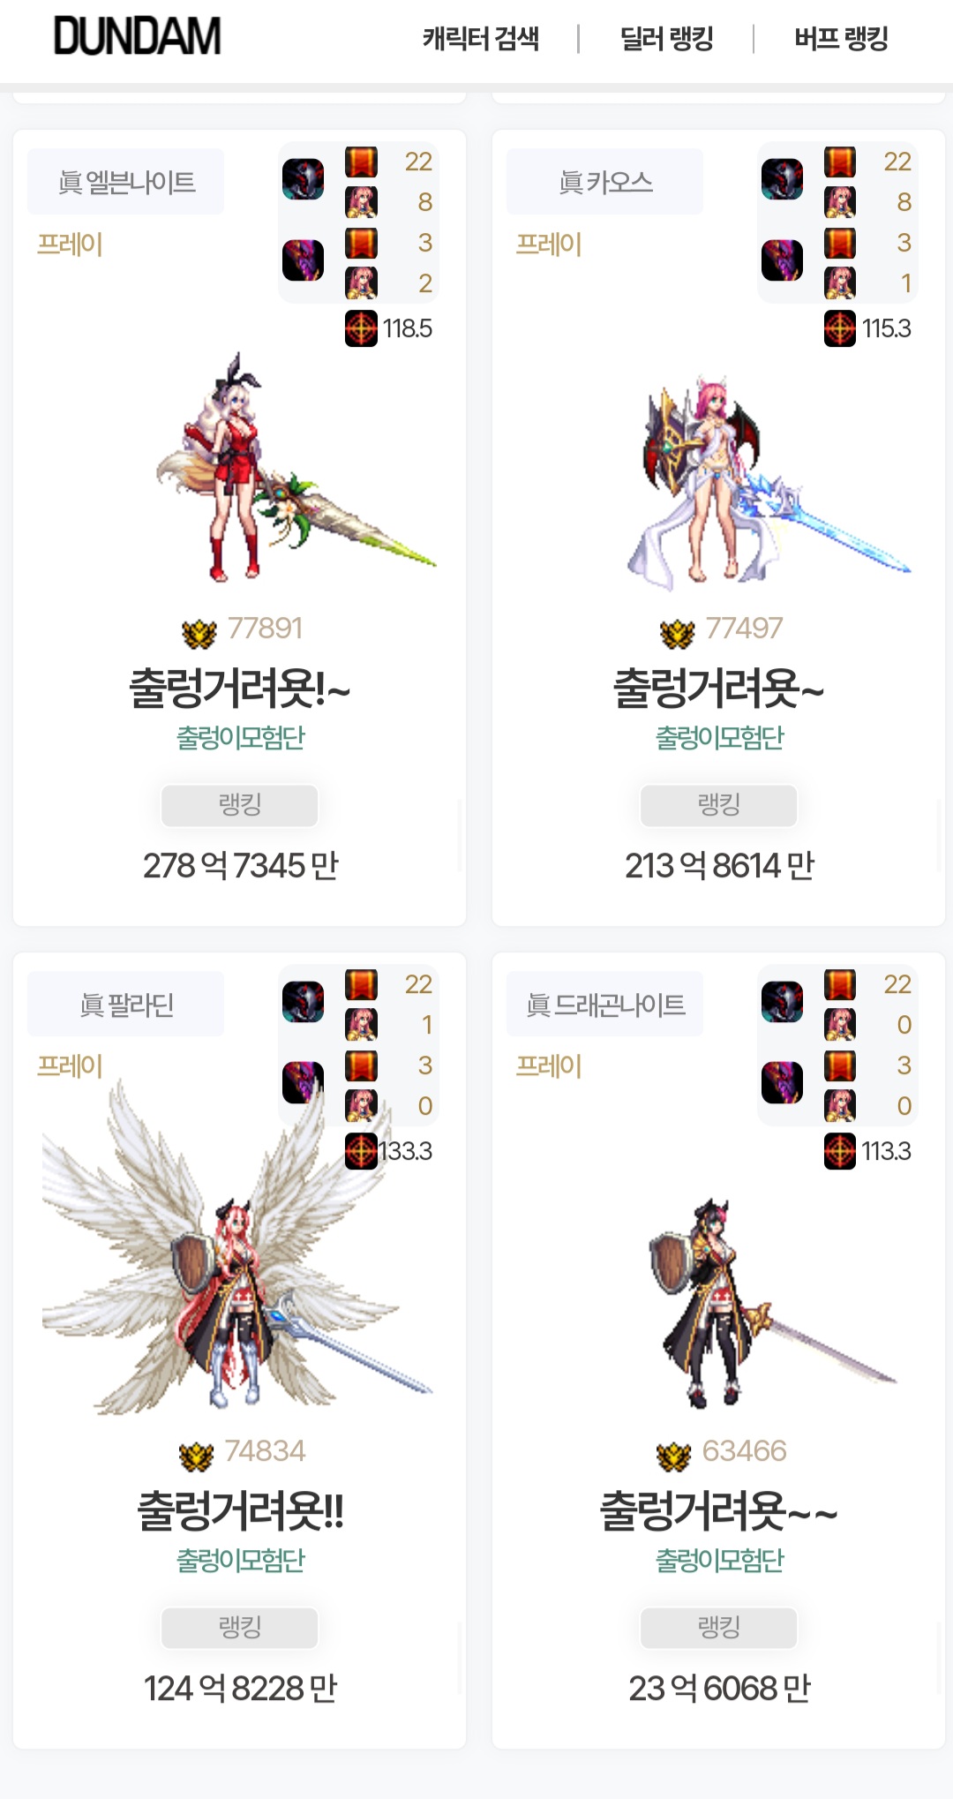Click the 랭킹 button under 출렁거려욧~ card
This screenshot has width=953, height=1799.
718,805
